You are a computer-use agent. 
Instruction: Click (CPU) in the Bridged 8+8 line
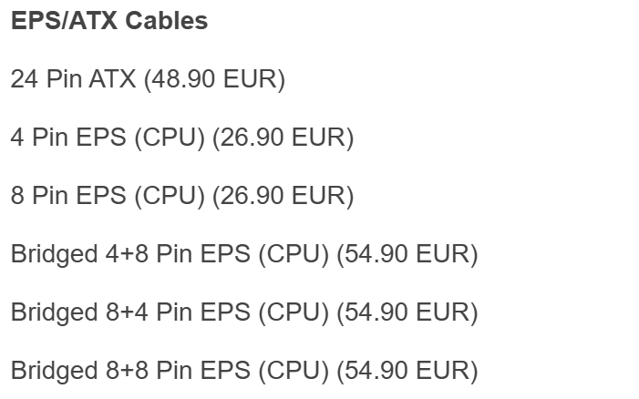click(294, 371)
